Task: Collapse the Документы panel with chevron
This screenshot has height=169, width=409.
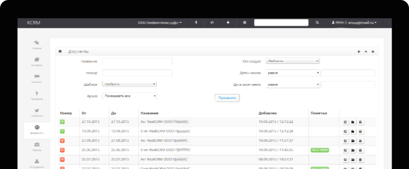Action: (x=366, y=52)
